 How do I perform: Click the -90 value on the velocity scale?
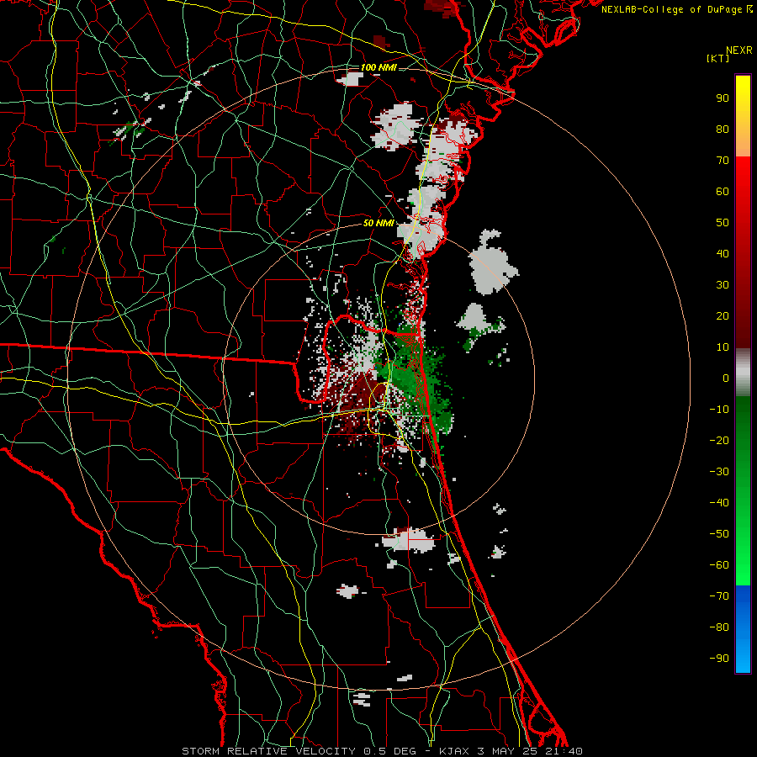click(x=719, y=659)
